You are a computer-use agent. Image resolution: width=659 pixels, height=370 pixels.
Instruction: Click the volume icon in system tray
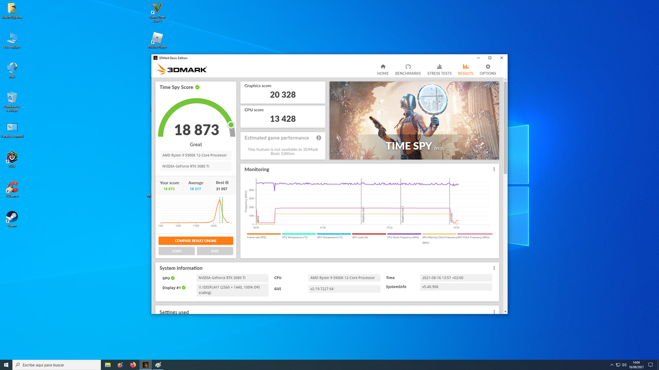[x=625, y=365]
